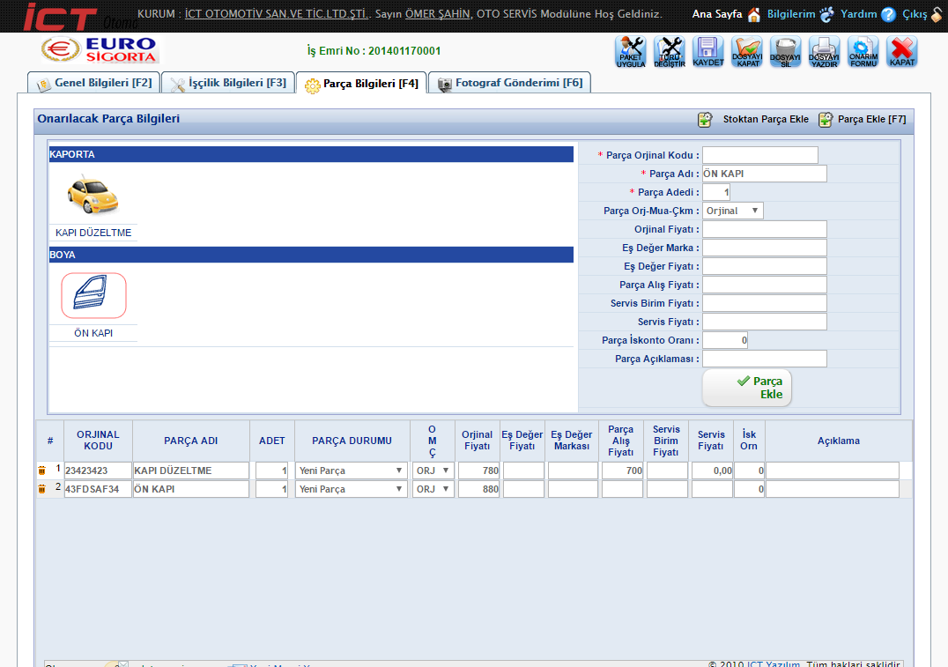Switch to the İşçilik Bilgileri [F3] tab
The height and width of the screenshot is (667, 948).
pyautogui.click(x=228, y=83)
